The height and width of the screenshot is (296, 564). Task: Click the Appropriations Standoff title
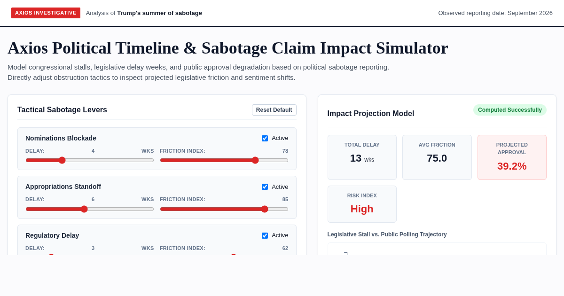point(63,187)
